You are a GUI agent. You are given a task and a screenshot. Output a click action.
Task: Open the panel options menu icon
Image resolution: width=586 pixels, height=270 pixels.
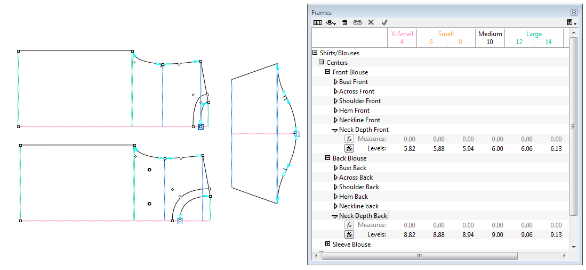pyautogui.click(x=571, y=22)
